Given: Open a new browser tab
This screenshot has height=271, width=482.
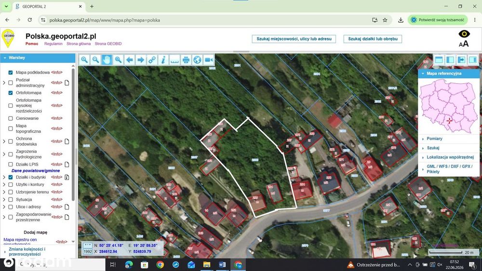Looking at the screenshot, I should point(92,6).
